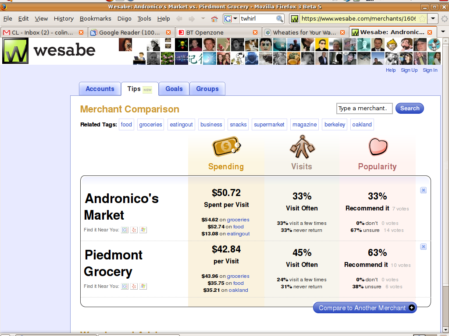Click the magnifier icon in browser search box

pos(279,19)
